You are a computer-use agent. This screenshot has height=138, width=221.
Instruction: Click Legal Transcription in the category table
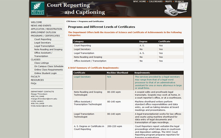(84, 53)
